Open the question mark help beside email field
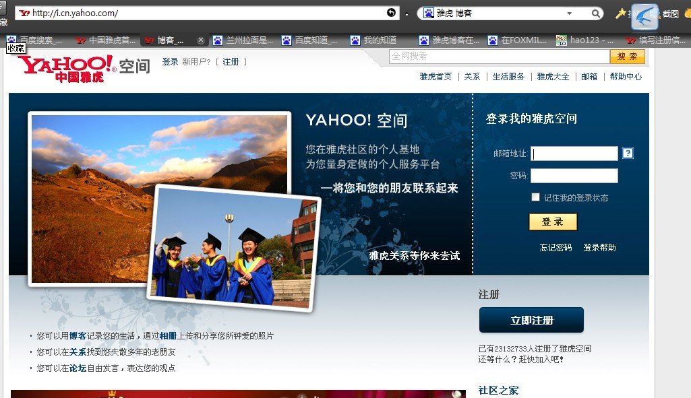 (628, 154)
